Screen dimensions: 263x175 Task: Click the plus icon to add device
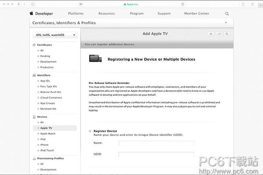click(211, 34)
